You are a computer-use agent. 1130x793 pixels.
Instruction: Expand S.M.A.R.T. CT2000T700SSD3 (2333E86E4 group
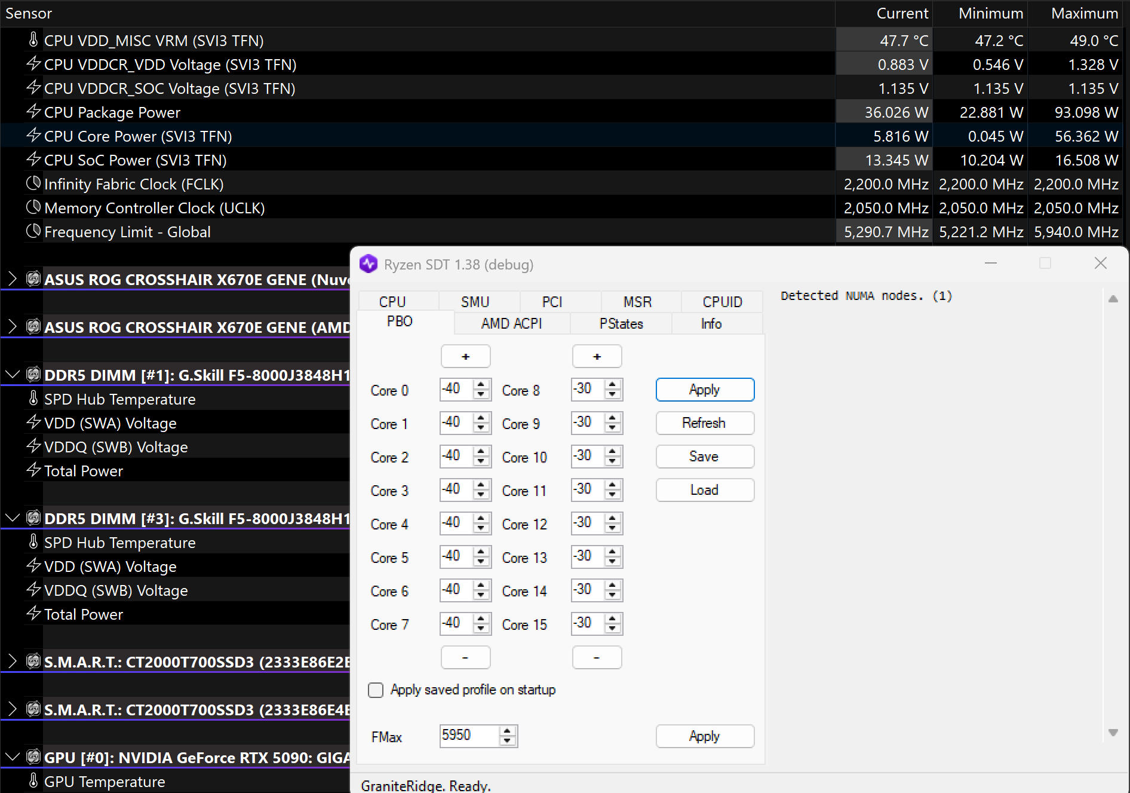click(x=12, y=709)
